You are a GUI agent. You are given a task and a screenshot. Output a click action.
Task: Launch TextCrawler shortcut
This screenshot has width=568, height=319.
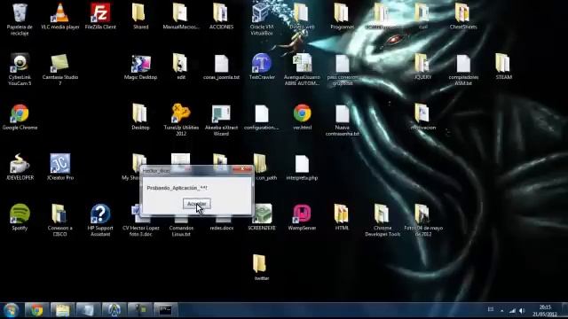(262, 67)
